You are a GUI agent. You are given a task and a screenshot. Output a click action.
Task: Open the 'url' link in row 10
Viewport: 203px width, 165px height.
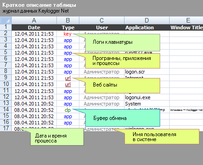pyautogui.click(x=68, y=84)
